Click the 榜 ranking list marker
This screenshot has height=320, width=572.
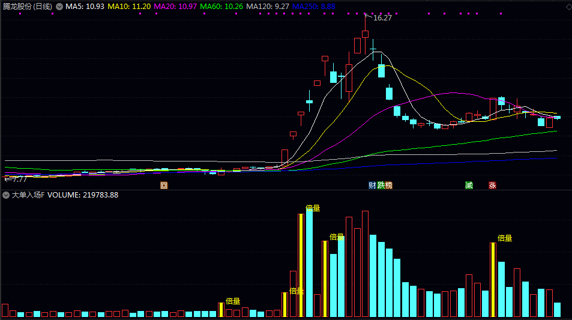coord(388,186)
